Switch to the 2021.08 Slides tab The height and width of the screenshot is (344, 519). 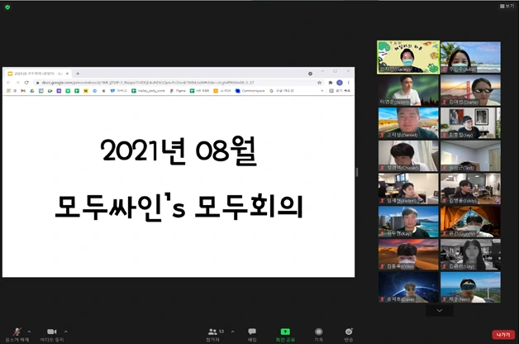coord(38,74)
